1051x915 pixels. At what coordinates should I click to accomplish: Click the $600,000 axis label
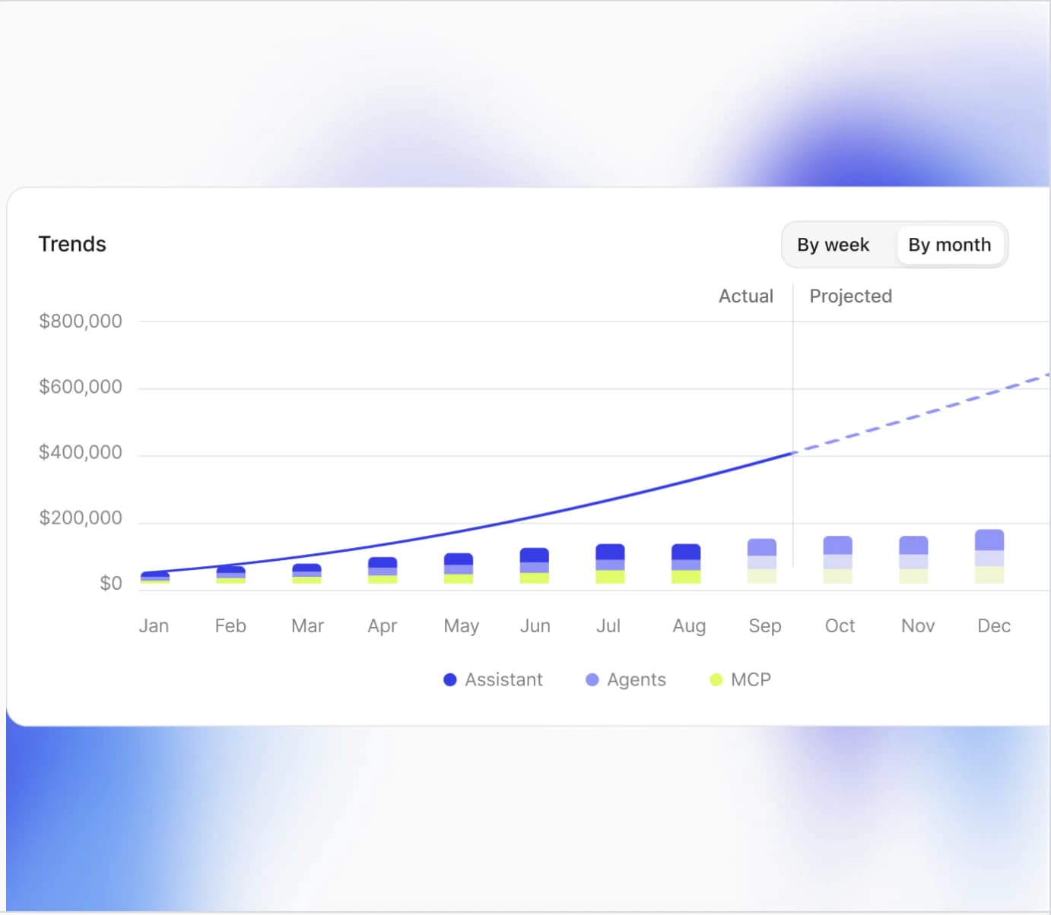point(81,387)
